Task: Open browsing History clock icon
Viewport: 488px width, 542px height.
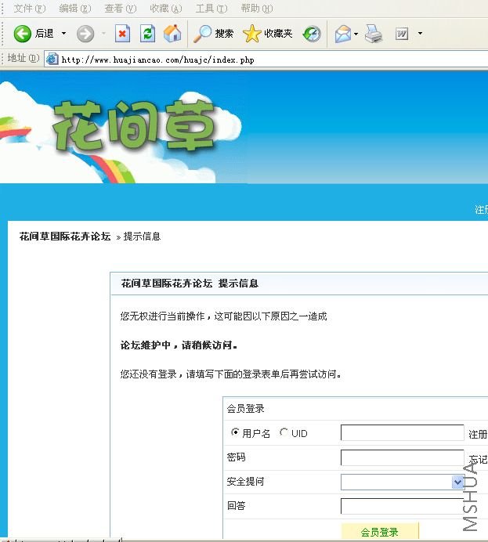Action: pos(312,34)
